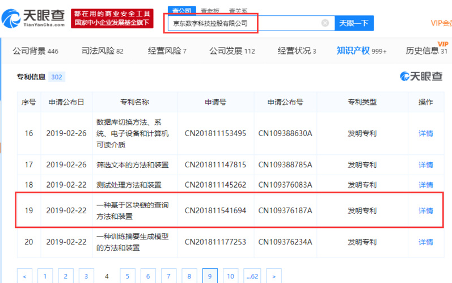Open the 公司背景 446 section

(36, 51)
